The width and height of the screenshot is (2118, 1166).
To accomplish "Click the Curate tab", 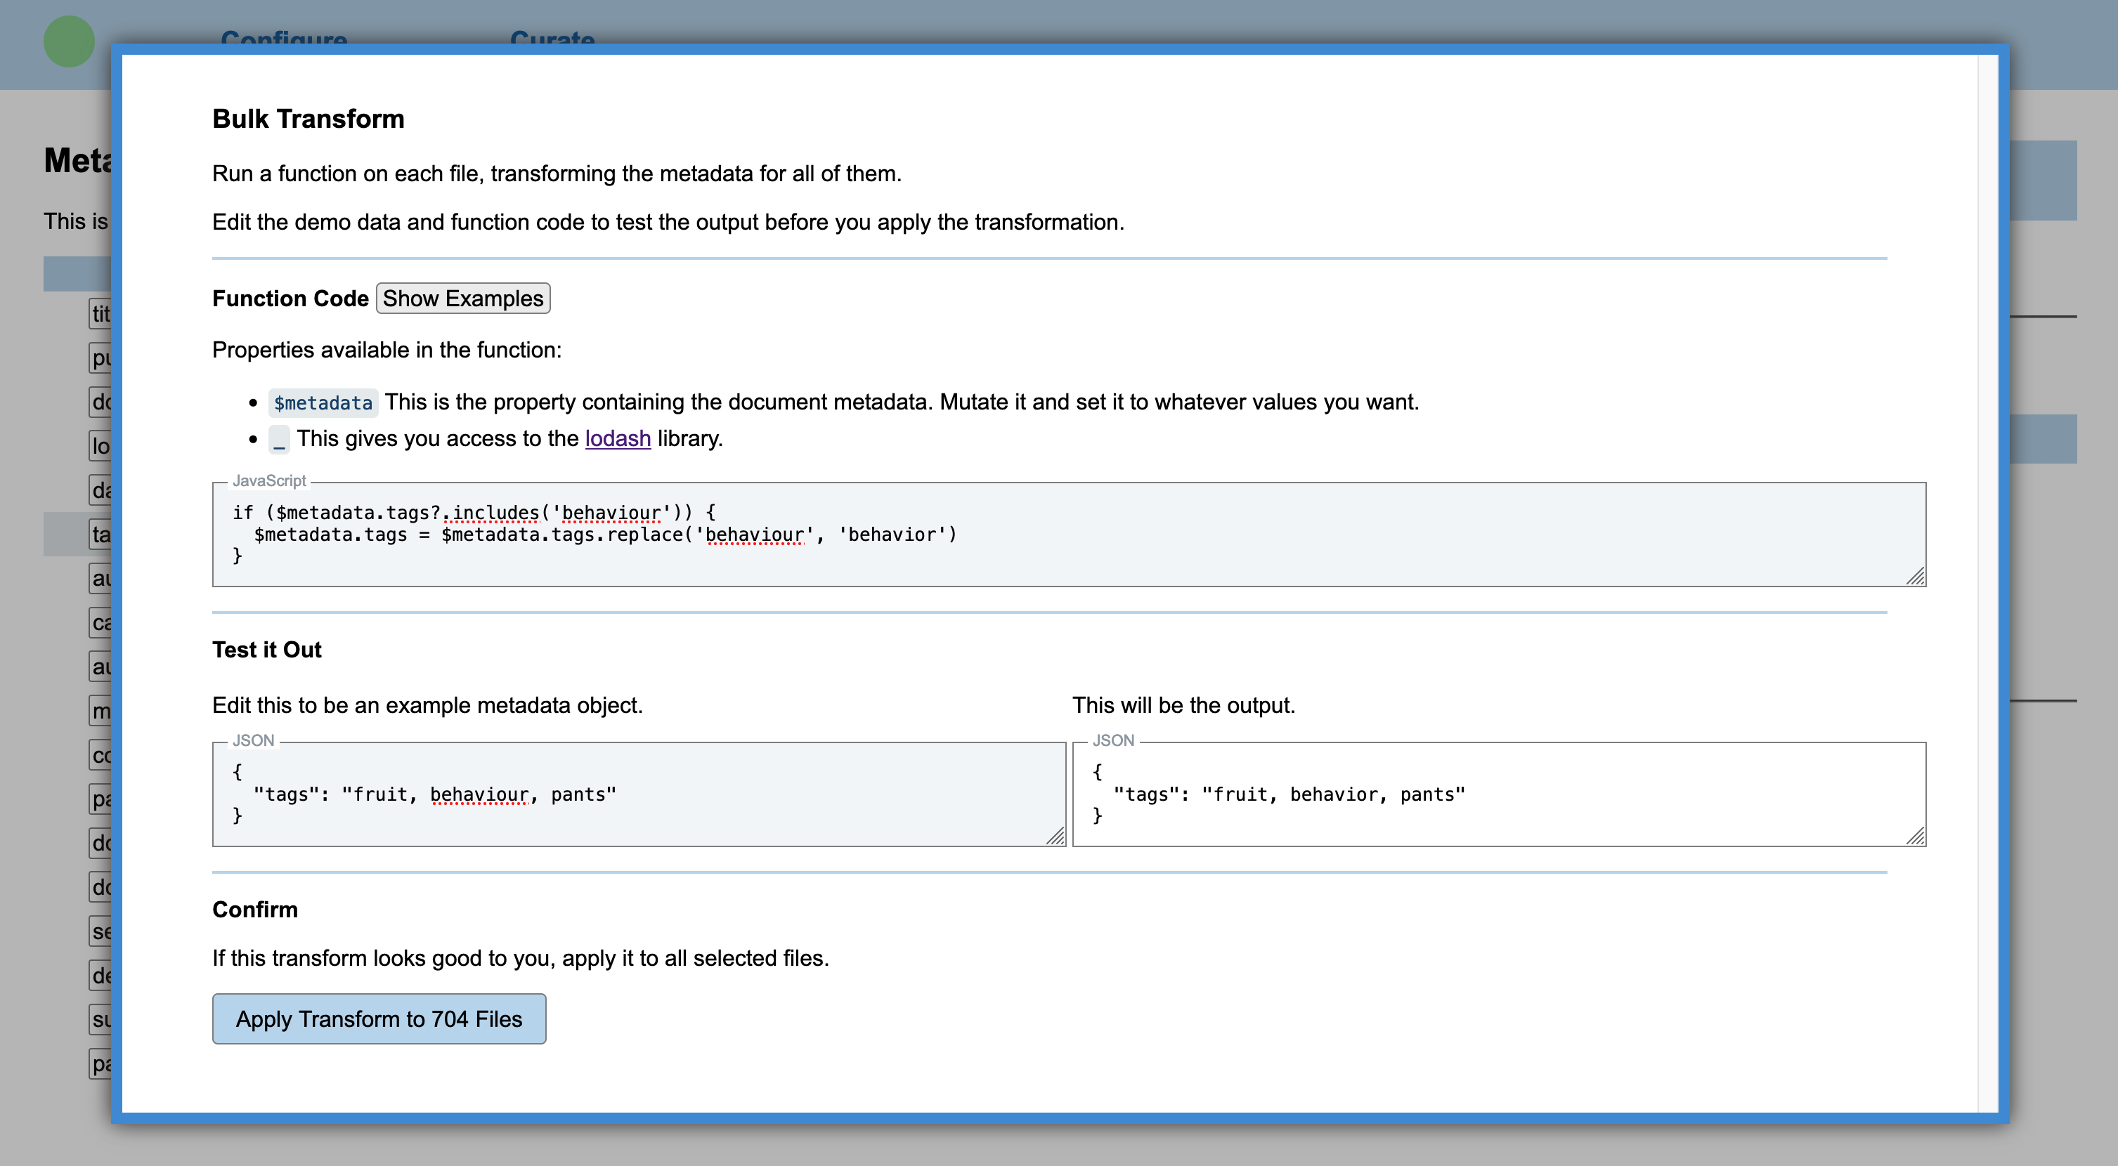I will coord(552,36).
